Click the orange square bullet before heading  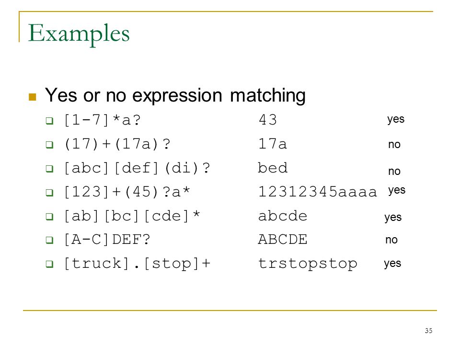coord(32,97)
